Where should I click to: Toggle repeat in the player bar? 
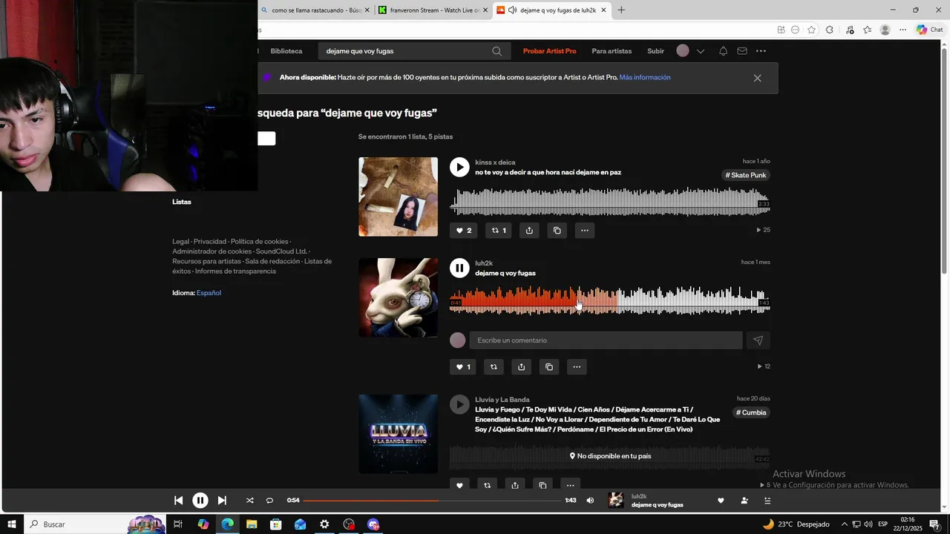(269, 501)
